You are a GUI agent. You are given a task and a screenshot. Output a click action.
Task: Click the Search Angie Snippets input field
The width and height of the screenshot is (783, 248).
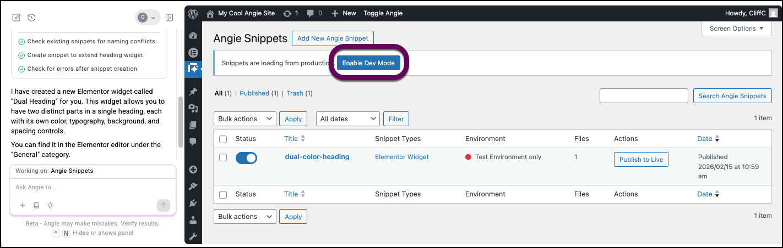point(644,96)
